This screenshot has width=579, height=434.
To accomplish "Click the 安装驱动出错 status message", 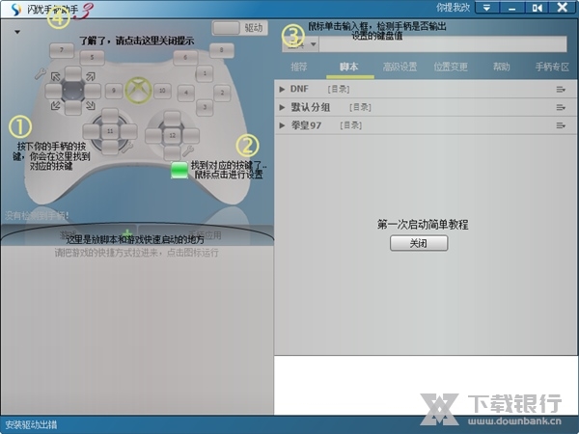I will pos(32,424).
